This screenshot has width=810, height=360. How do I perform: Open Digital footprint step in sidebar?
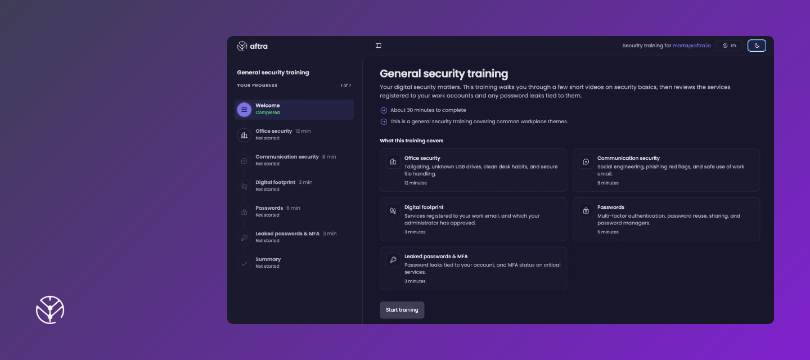(294, 186)
